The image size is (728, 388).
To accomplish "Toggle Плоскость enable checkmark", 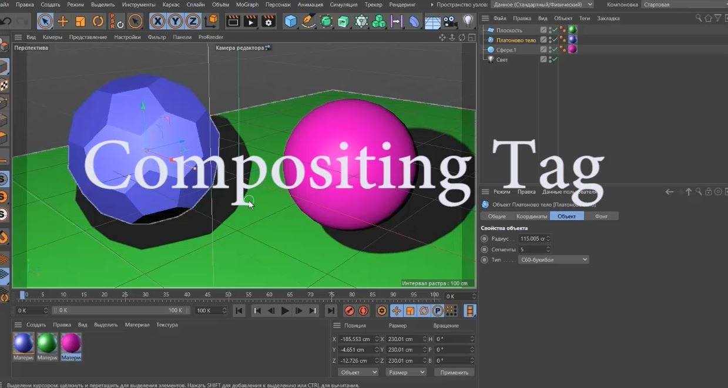I will tap(554, 30).
